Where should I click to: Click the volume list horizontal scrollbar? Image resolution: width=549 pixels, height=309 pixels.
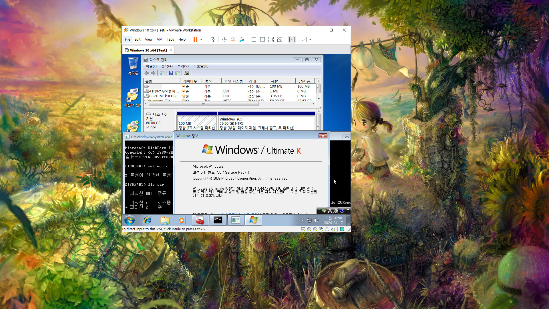coord(203,104)
